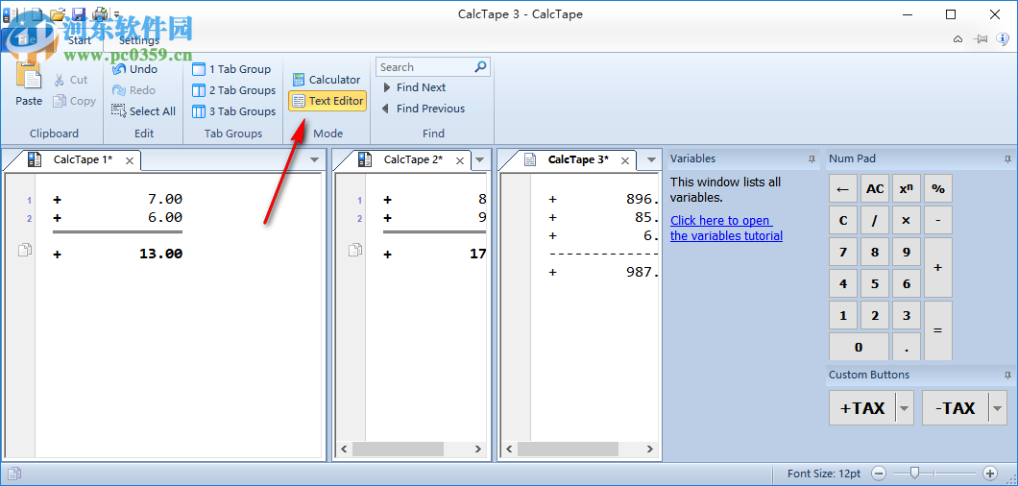Click the variables tutorial link
This screenshot has width=1018, height=486.
point(726,228)
